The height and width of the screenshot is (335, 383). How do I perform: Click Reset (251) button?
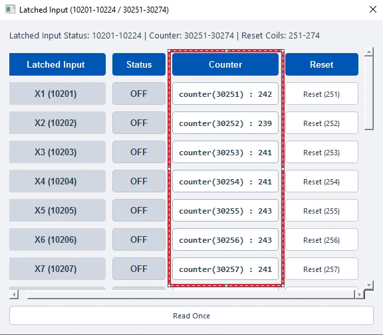[322, 94]
